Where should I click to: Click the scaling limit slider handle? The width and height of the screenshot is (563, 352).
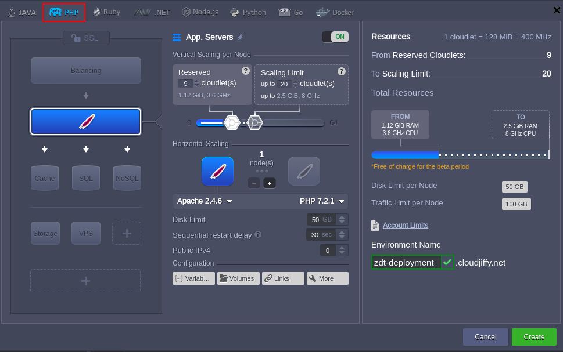pyautogui.click(x=254, y=123)
